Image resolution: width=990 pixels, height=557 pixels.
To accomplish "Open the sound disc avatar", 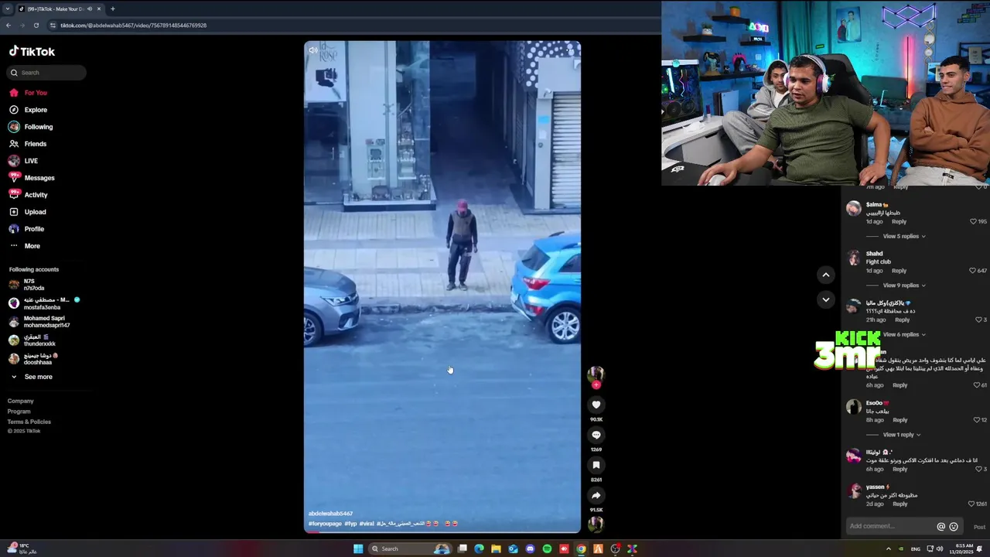I will point(596,524).
